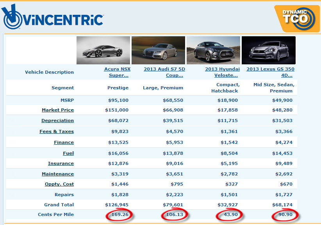
Task: Select the Grand Total row label
Action: click(x=59, y=205)
